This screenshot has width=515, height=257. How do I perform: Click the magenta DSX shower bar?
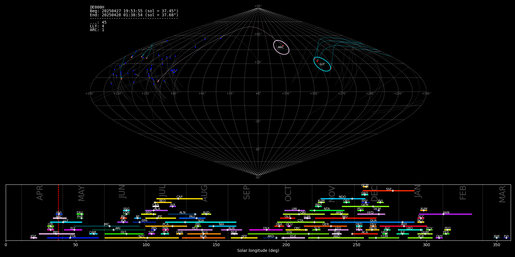[x=266, y=230]
